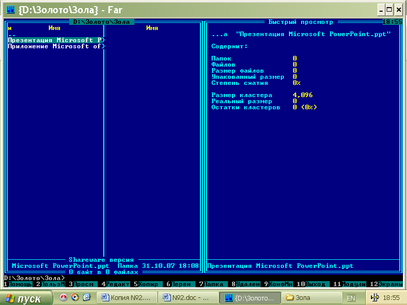This screenshot has width=407, height=305.
Task: Click the command line prompt D:\Золото\Зола>
Action: point(34,278)
